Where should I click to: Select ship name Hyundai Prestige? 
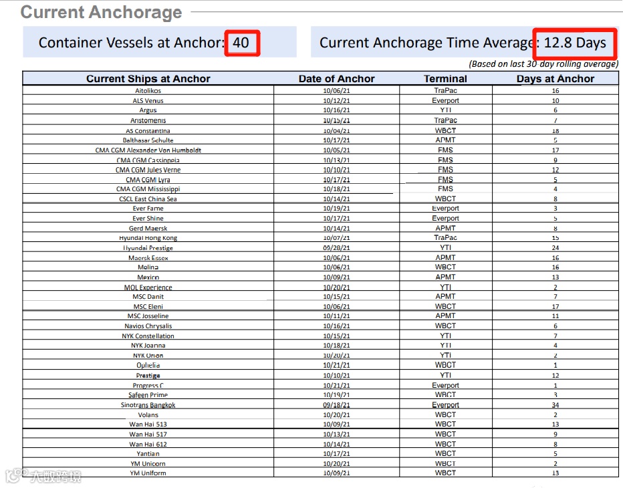click(x=148, y=247)
